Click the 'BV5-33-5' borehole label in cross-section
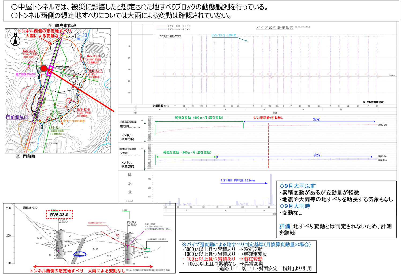Screen dimensions: 402x277 132,222
